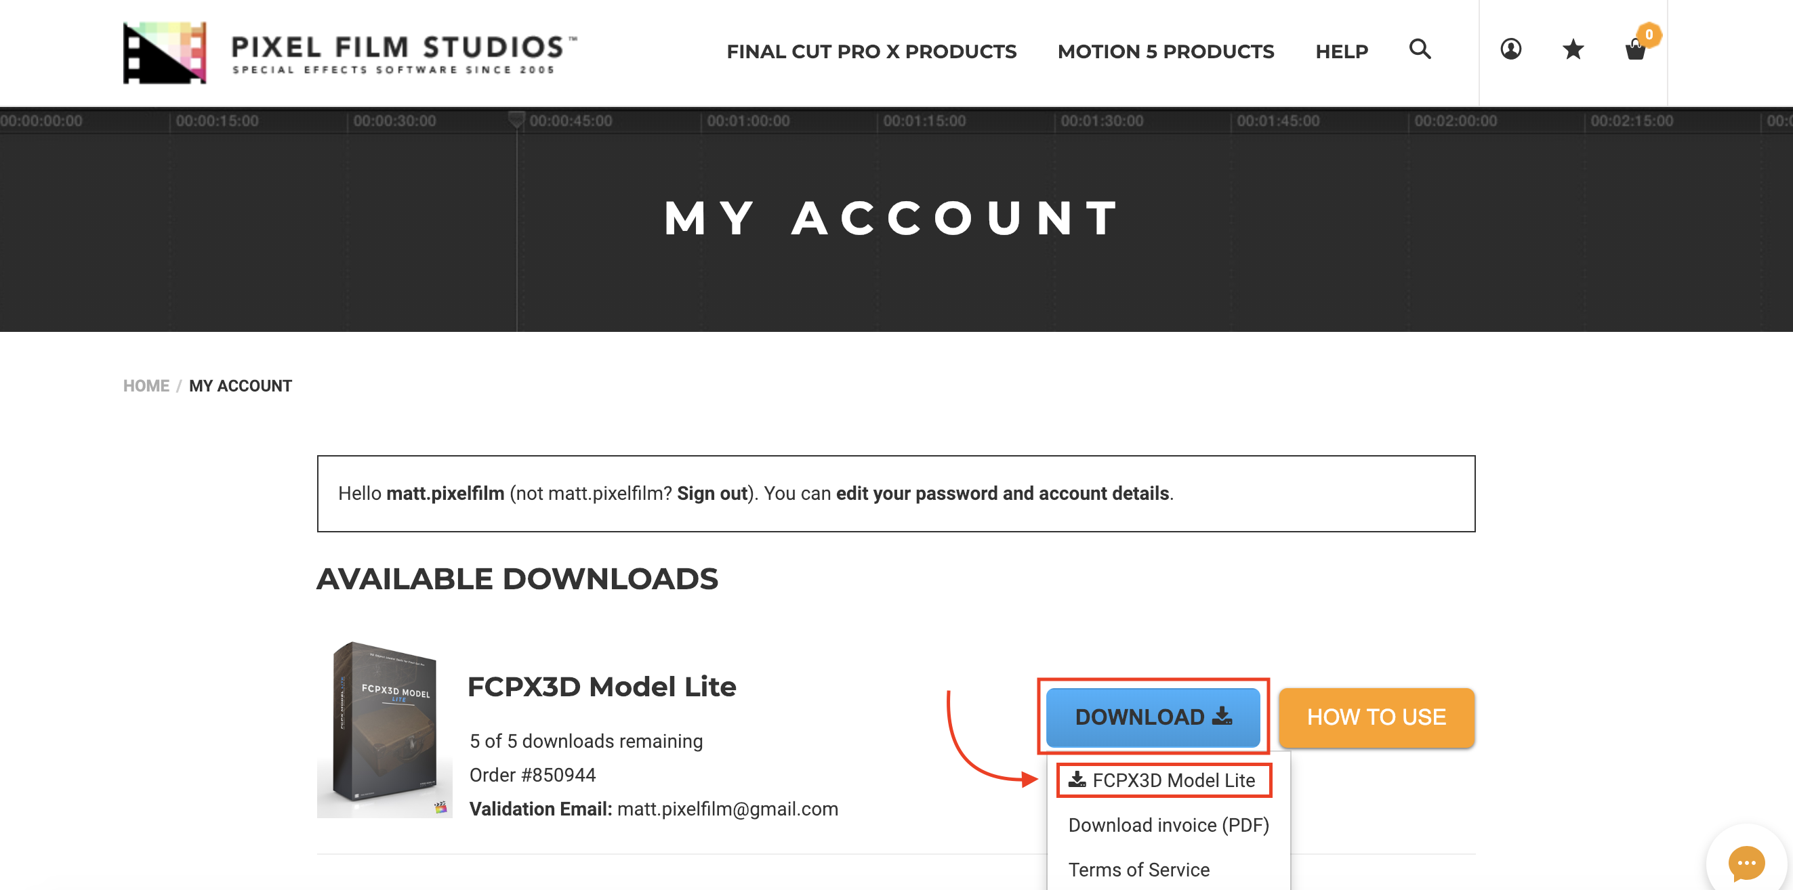The height and width of the screenshot is (890, 1793).
Task: Open Motion 5 Products menu
Action: 1166,51
